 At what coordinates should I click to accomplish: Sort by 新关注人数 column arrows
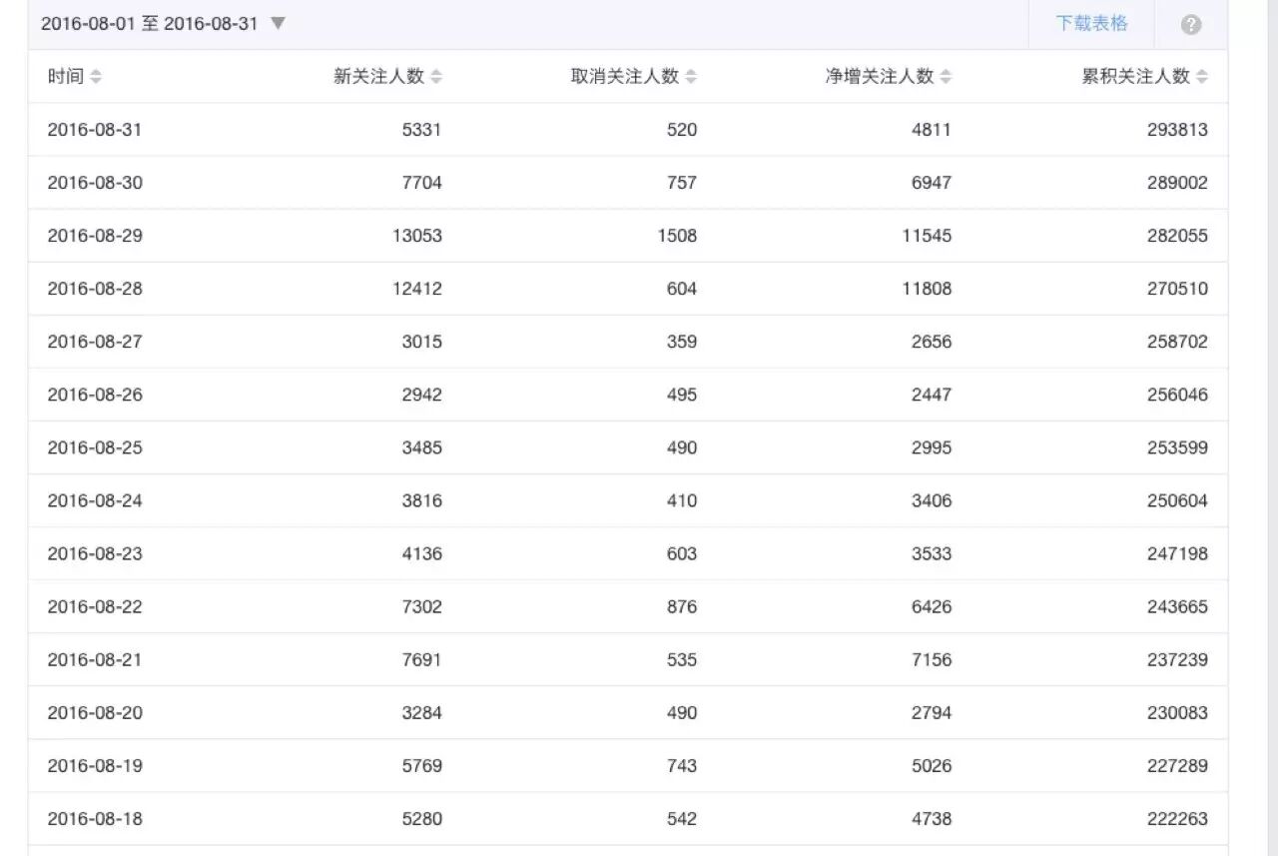tap(436, 77)
